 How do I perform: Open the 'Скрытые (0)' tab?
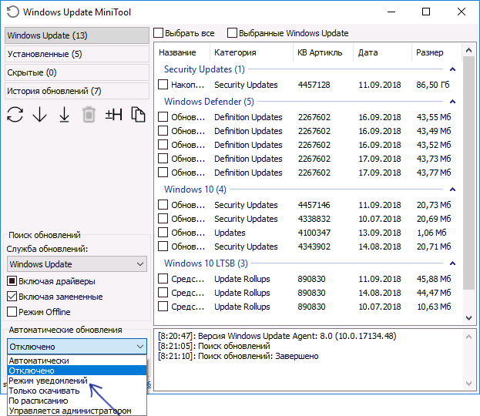click(77, 72)
